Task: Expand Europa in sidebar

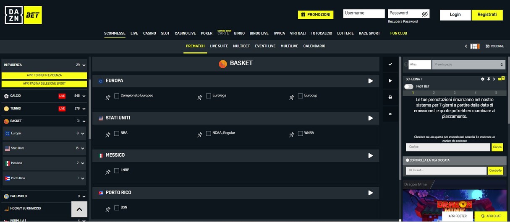Action: pyautogui.click(x=83, y=134)
